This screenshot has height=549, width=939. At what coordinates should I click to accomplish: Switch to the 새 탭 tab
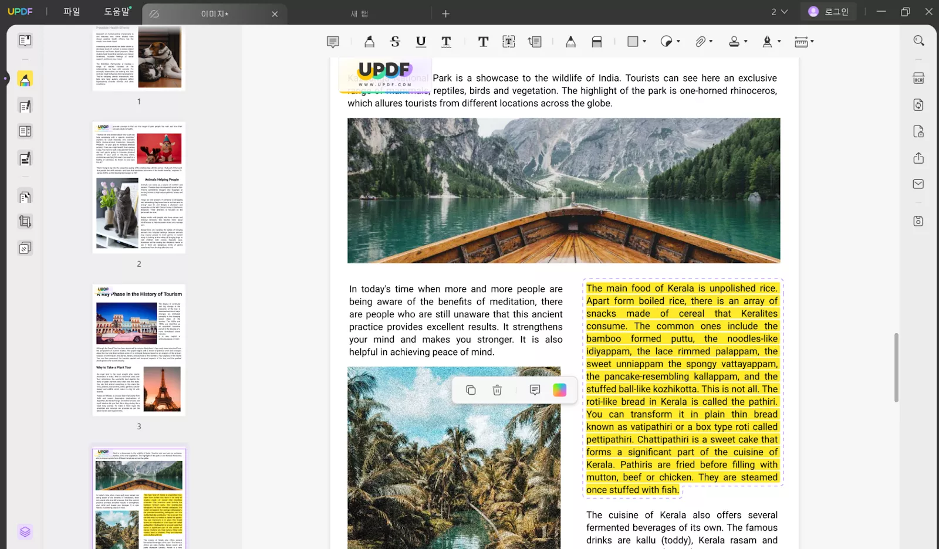pyautogui.click(x=359, y=14)
